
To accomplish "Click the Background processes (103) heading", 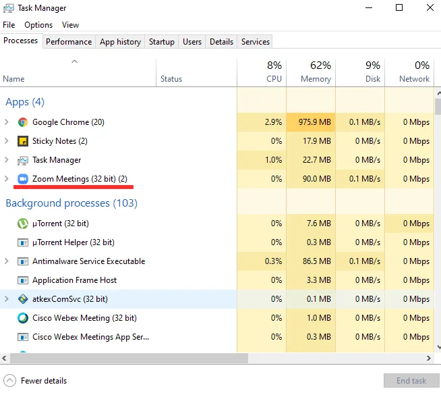I will pos(71,203).
